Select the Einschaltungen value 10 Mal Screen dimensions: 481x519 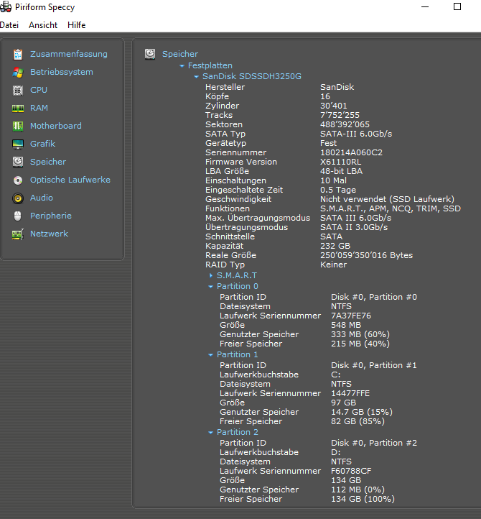pos(333,180)
